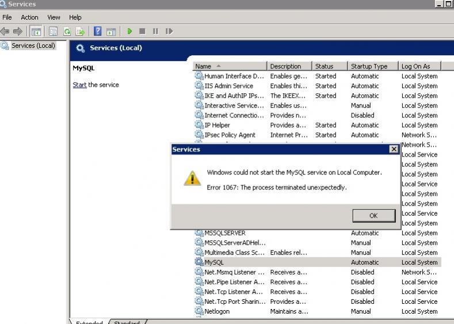Click the IIS Admin Service gear icon
Viewport: 454px width, 324px height.
[199, 86]
